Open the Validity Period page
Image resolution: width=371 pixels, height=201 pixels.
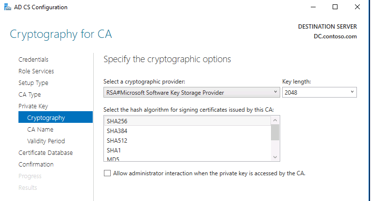[x=46, y=141]
